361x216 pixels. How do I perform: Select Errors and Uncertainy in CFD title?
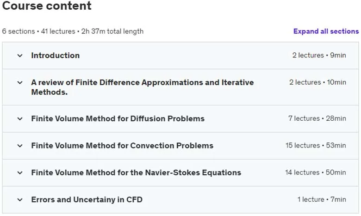87,200
